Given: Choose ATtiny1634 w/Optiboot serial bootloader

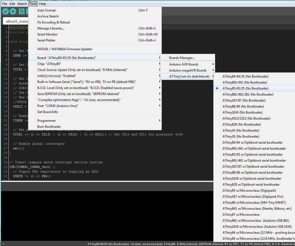Looking at the screenshot, I should pyautogui.click(x=254, y=179).
